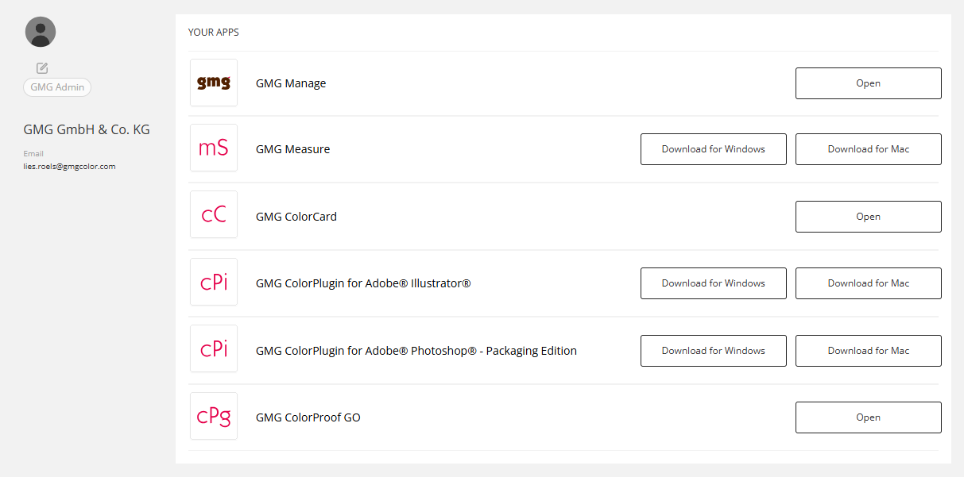Viewport: 964px width, 477px height.
Task: Click the GMG GmbH & Co. KG company name
Action: click(x=87, y=129)
